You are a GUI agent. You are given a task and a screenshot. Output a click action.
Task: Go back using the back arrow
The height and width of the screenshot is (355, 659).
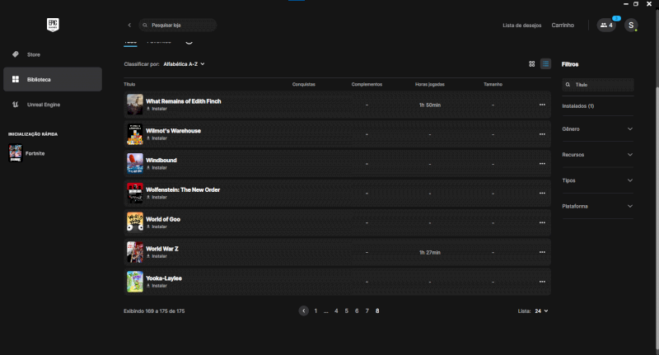pos(129,26)
